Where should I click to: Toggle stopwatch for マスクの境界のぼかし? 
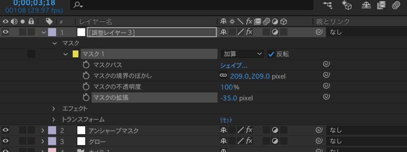86,76
